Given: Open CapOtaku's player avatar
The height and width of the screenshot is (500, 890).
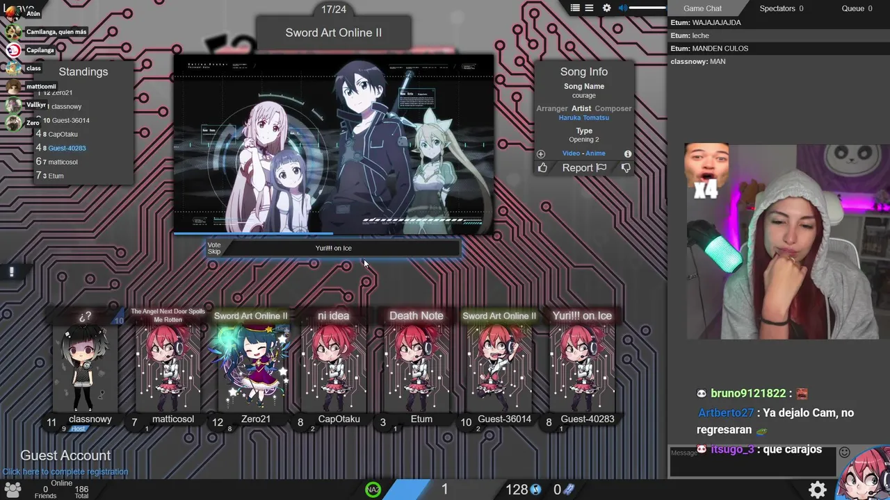Looking at the screenshot, I should tap(333, 368).
